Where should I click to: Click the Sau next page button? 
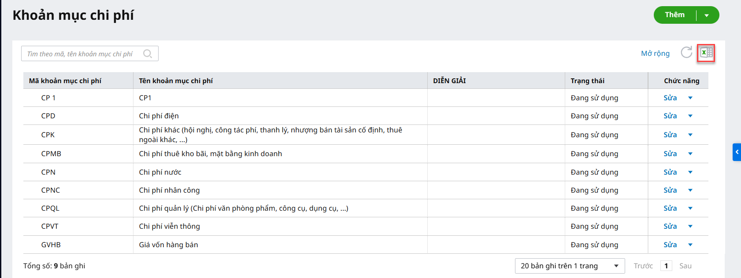click(x=685, y=266)
